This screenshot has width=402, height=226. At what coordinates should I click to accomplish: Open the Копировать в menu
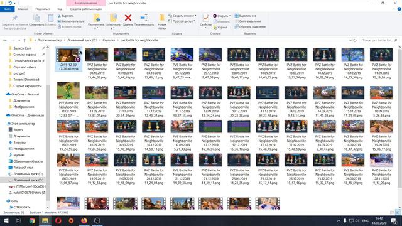112,21
